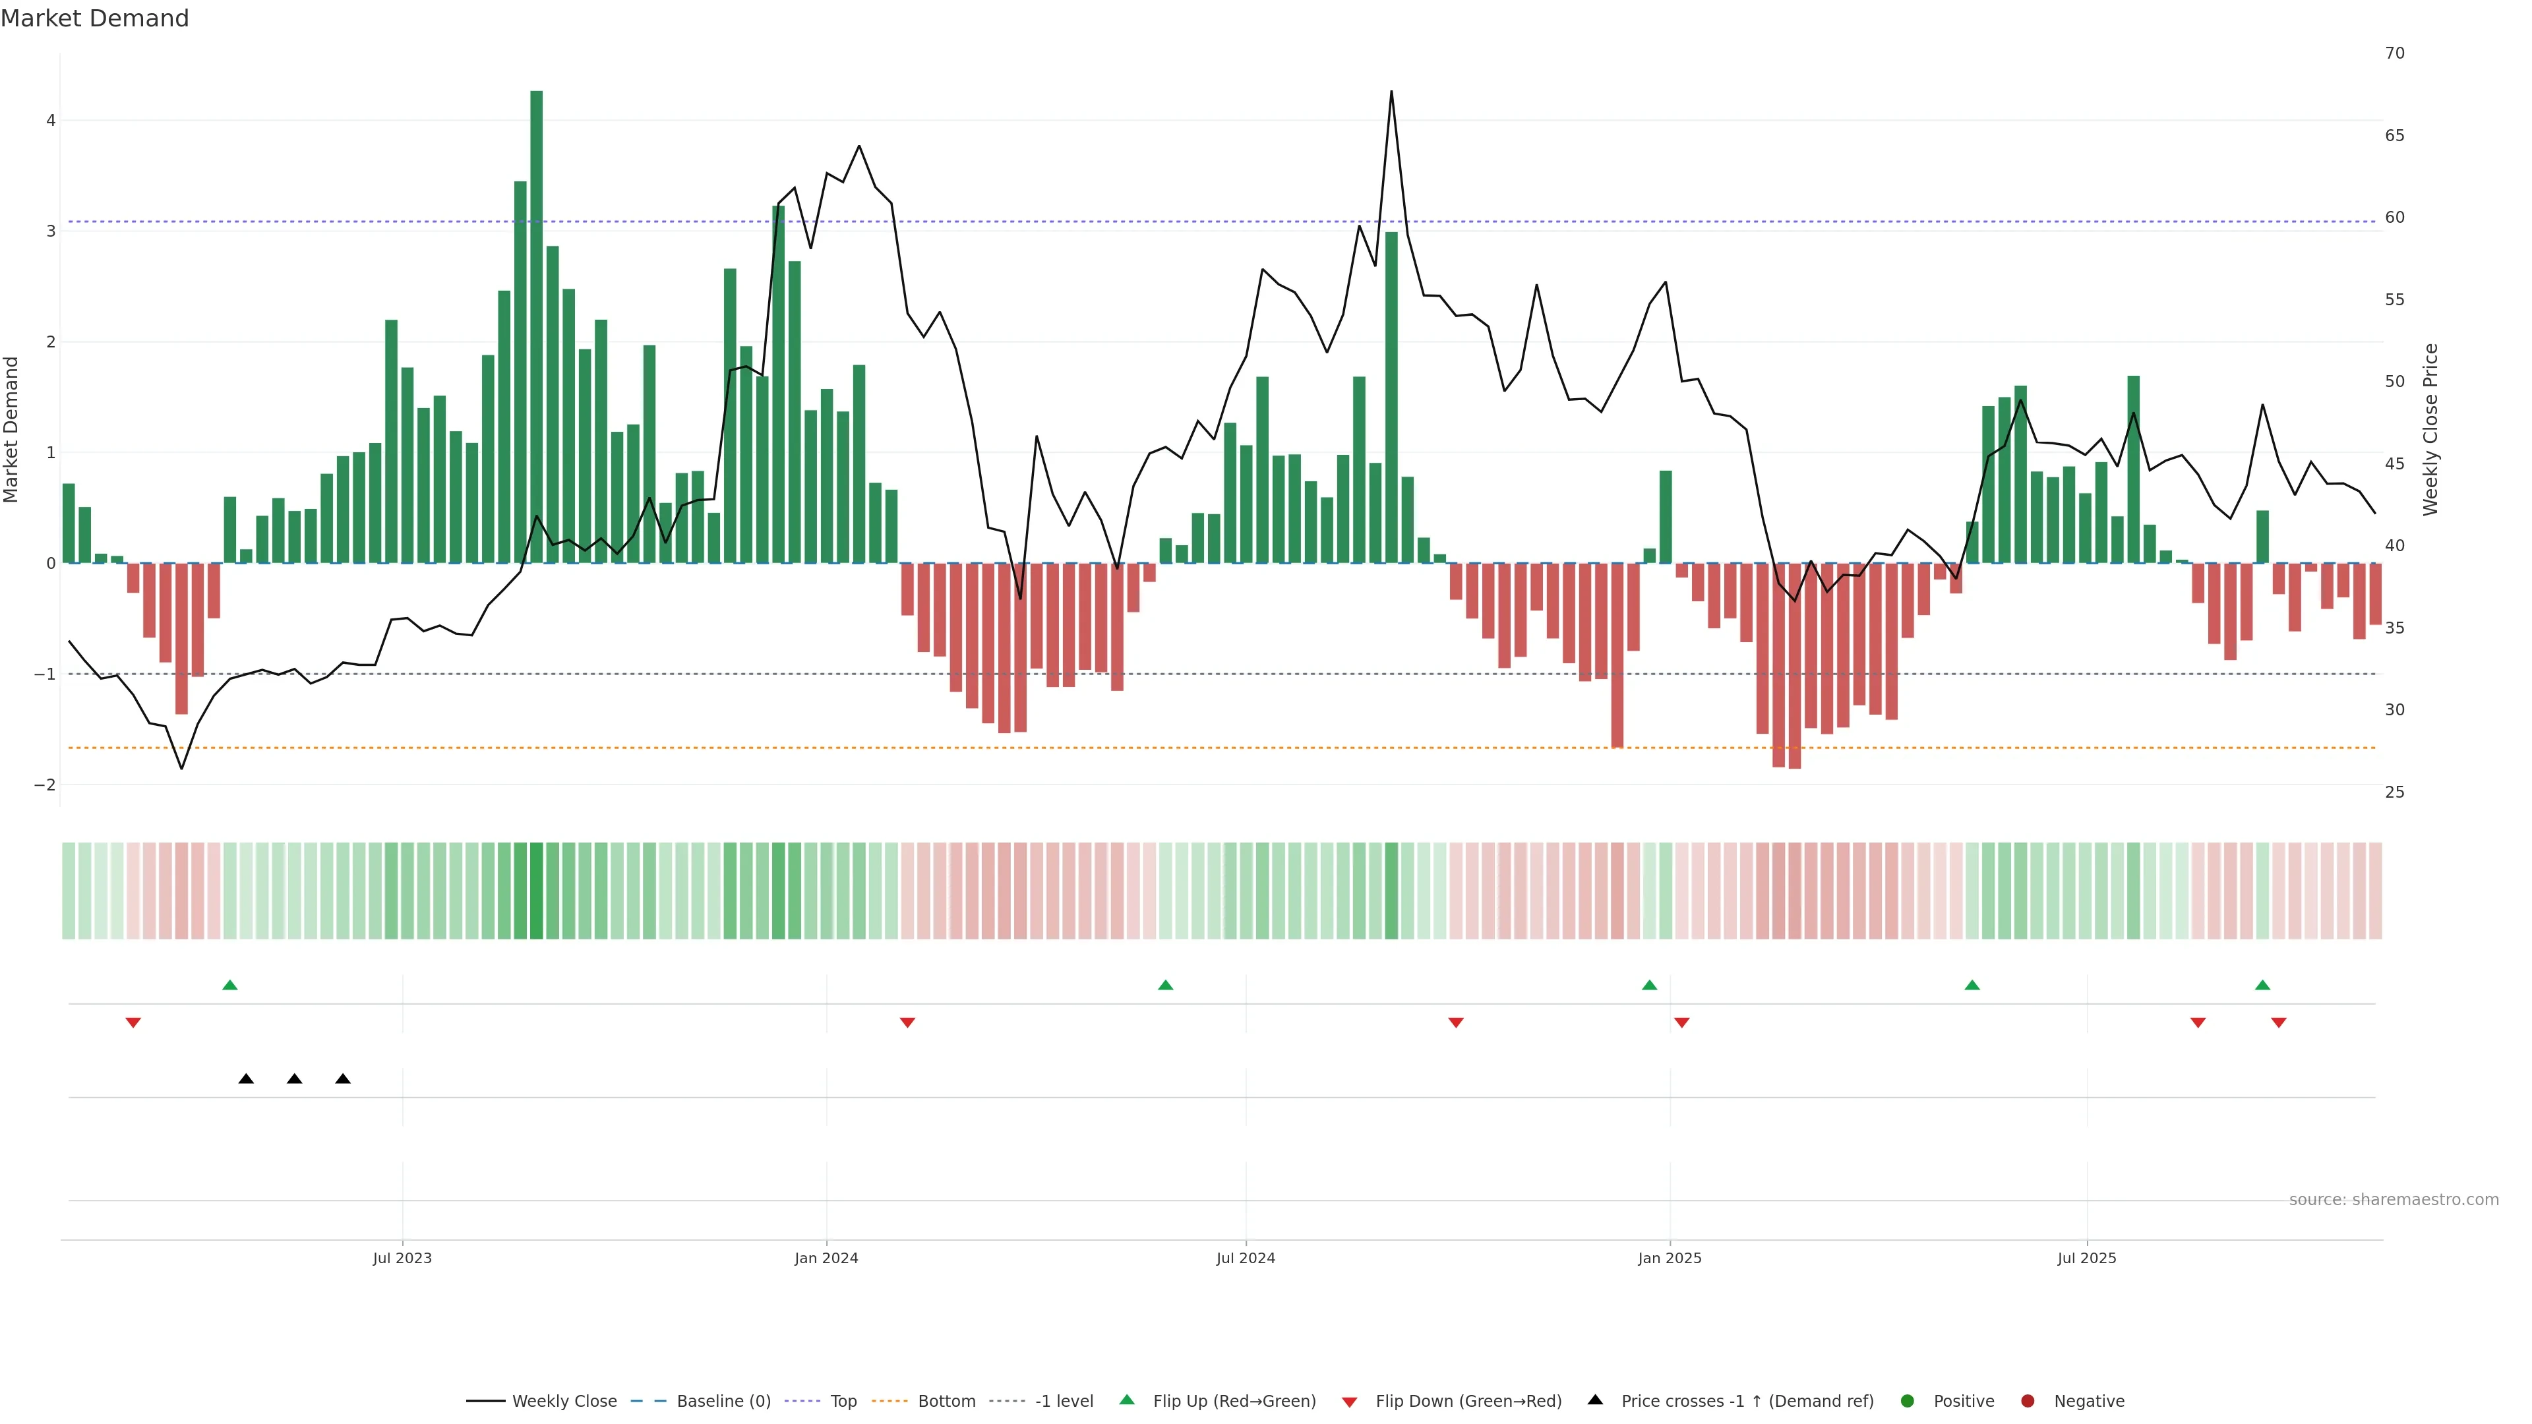Select the leftmost green flip-up triangle marker
Image resolution: width=2532 pixels, height=1424 pixels.
tap(230, 986)
